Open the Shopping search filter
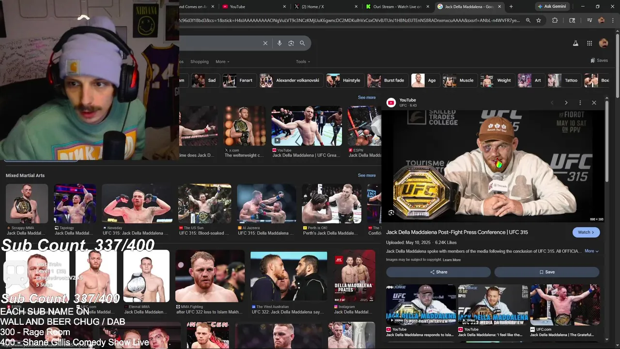The width and height of the screenshot is (620, 349). coord(200,62)
